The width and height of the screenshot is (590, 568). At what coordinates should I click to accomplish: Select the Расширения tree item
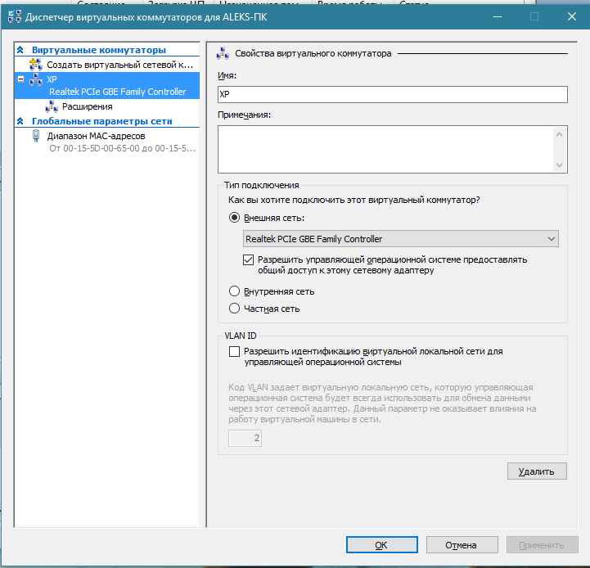click(88, 106)
